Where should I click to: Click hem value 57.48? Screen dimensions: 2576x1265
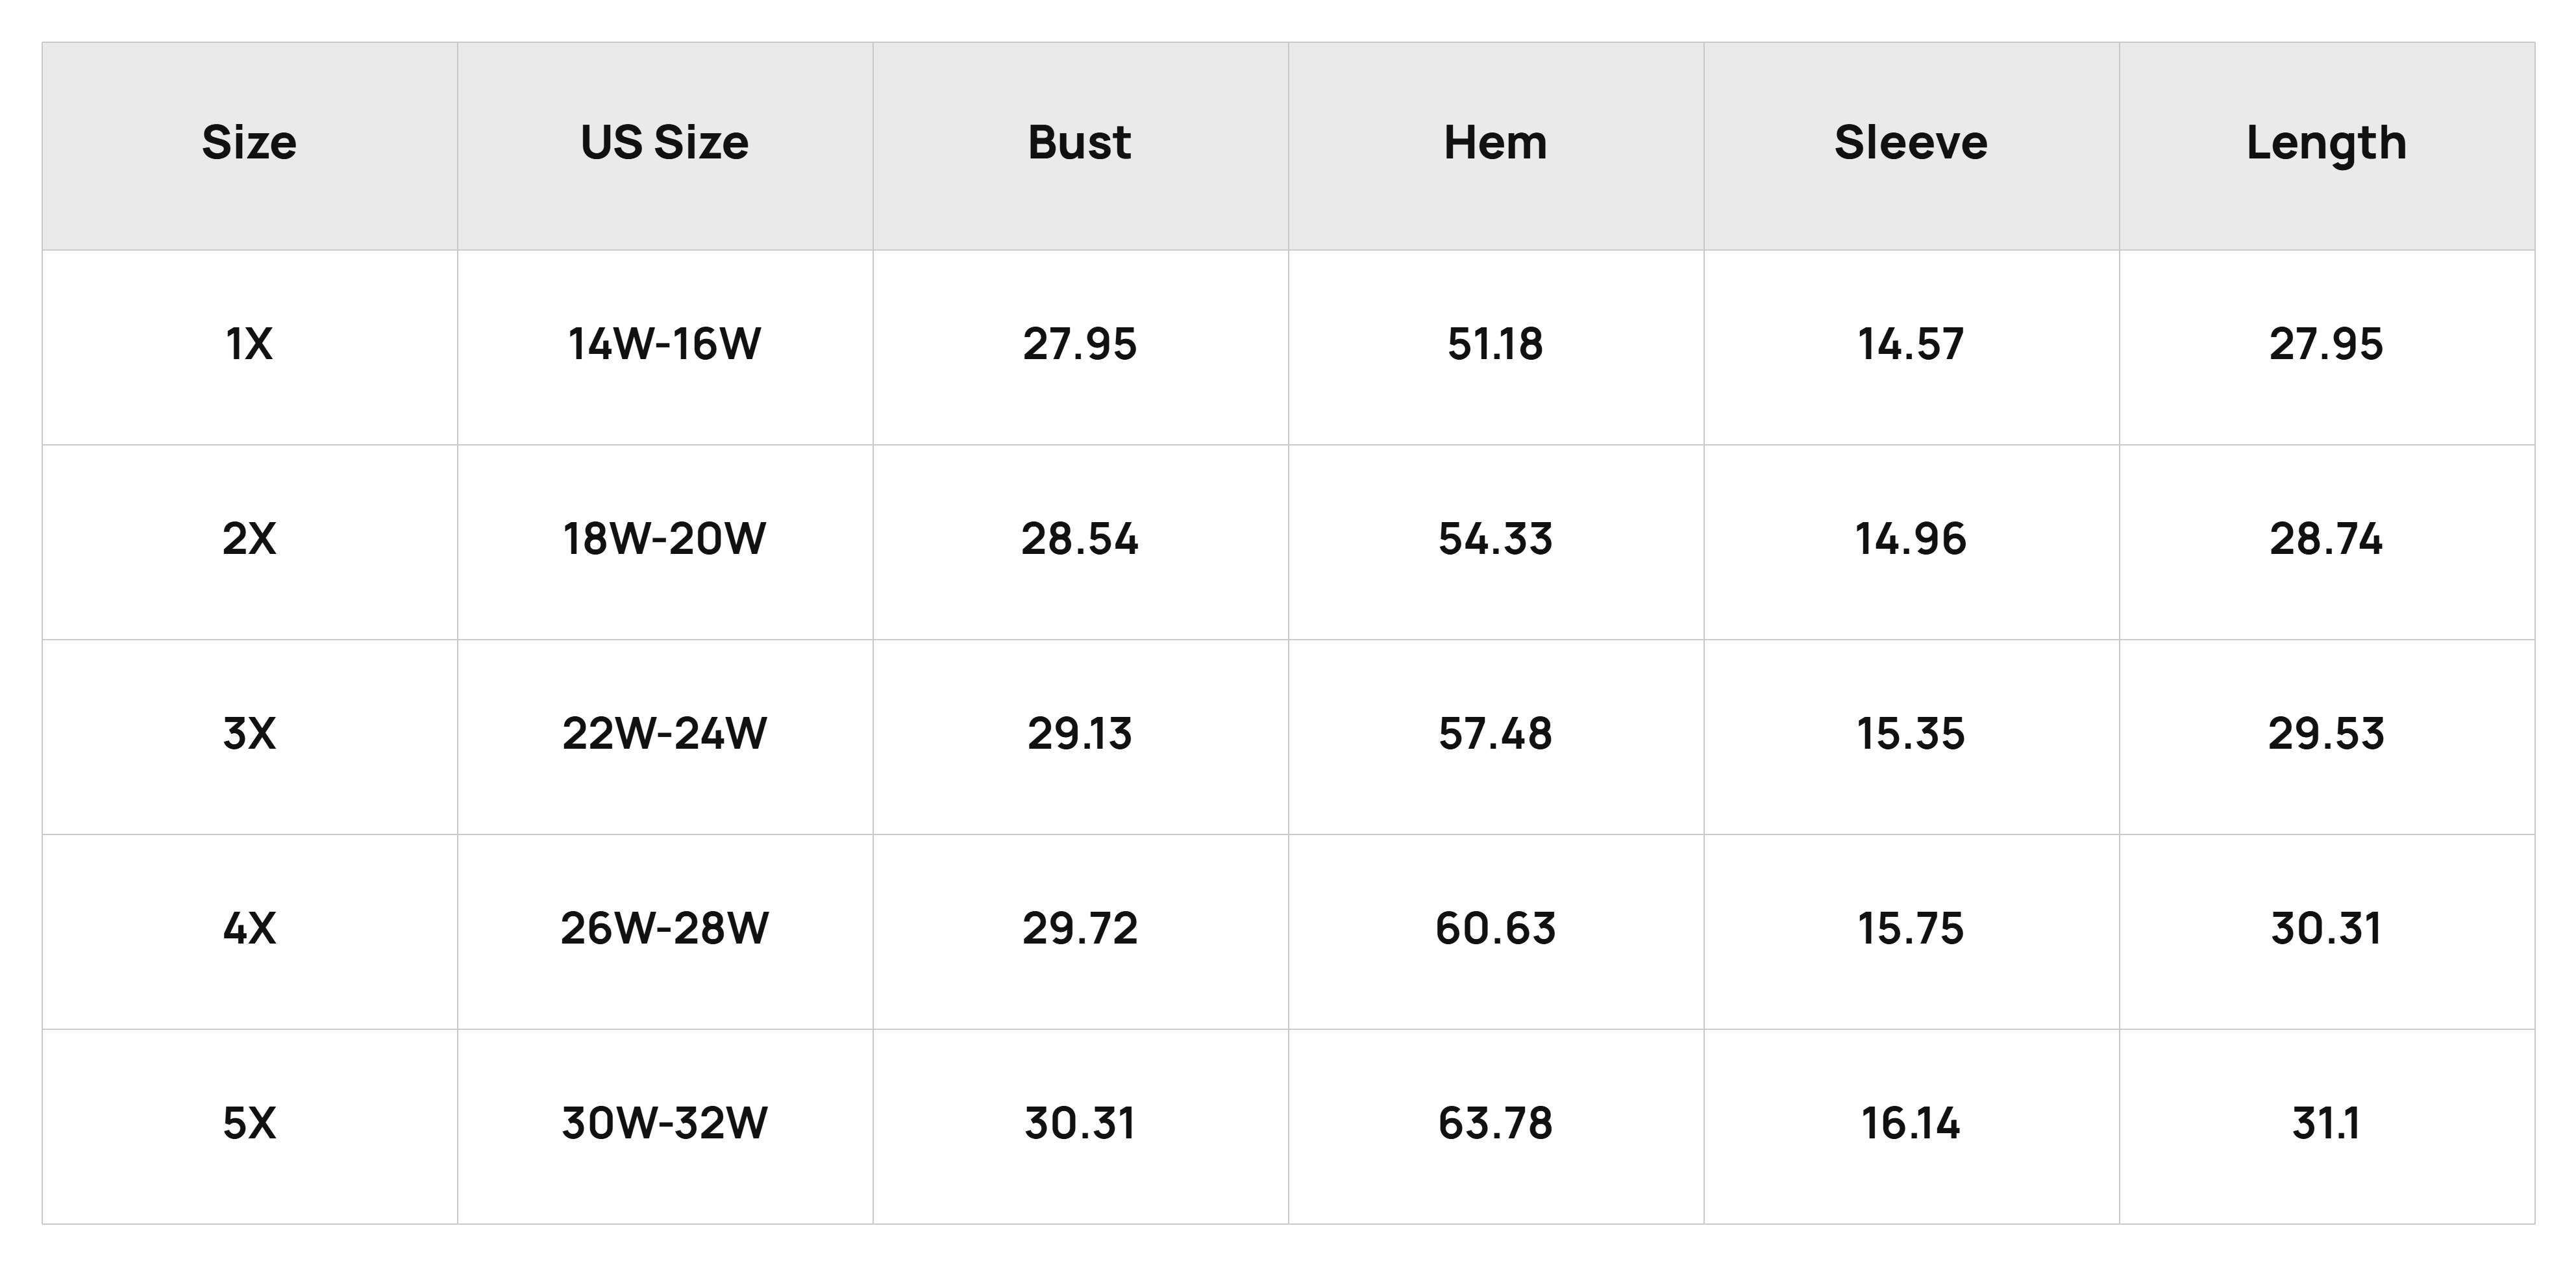click(1496, 735)
